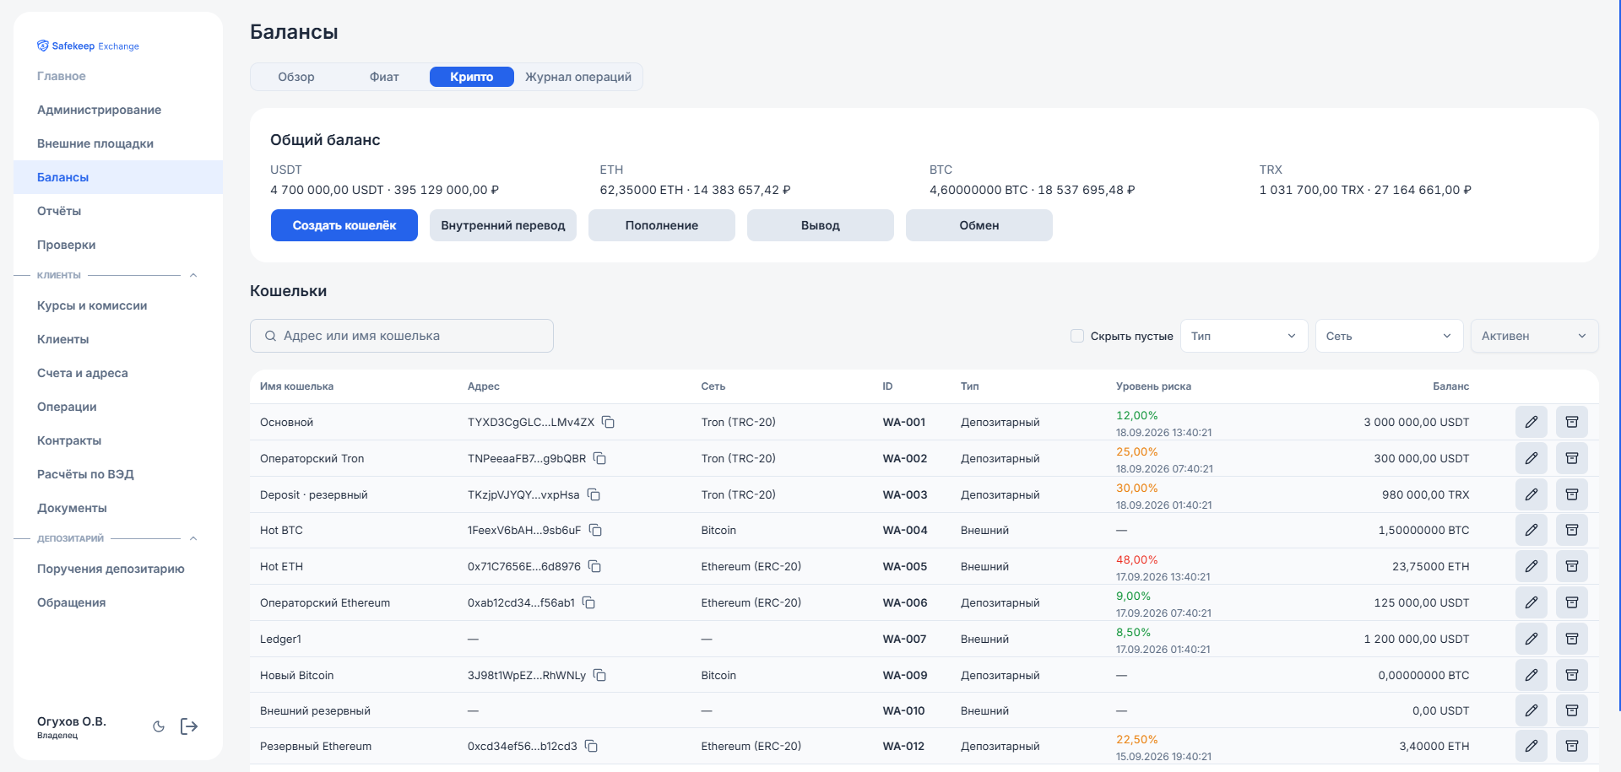Archive wallet WA-010 Внешний резервный
The height and width of the screenshot is (772, 1621).
(1572, 710)
